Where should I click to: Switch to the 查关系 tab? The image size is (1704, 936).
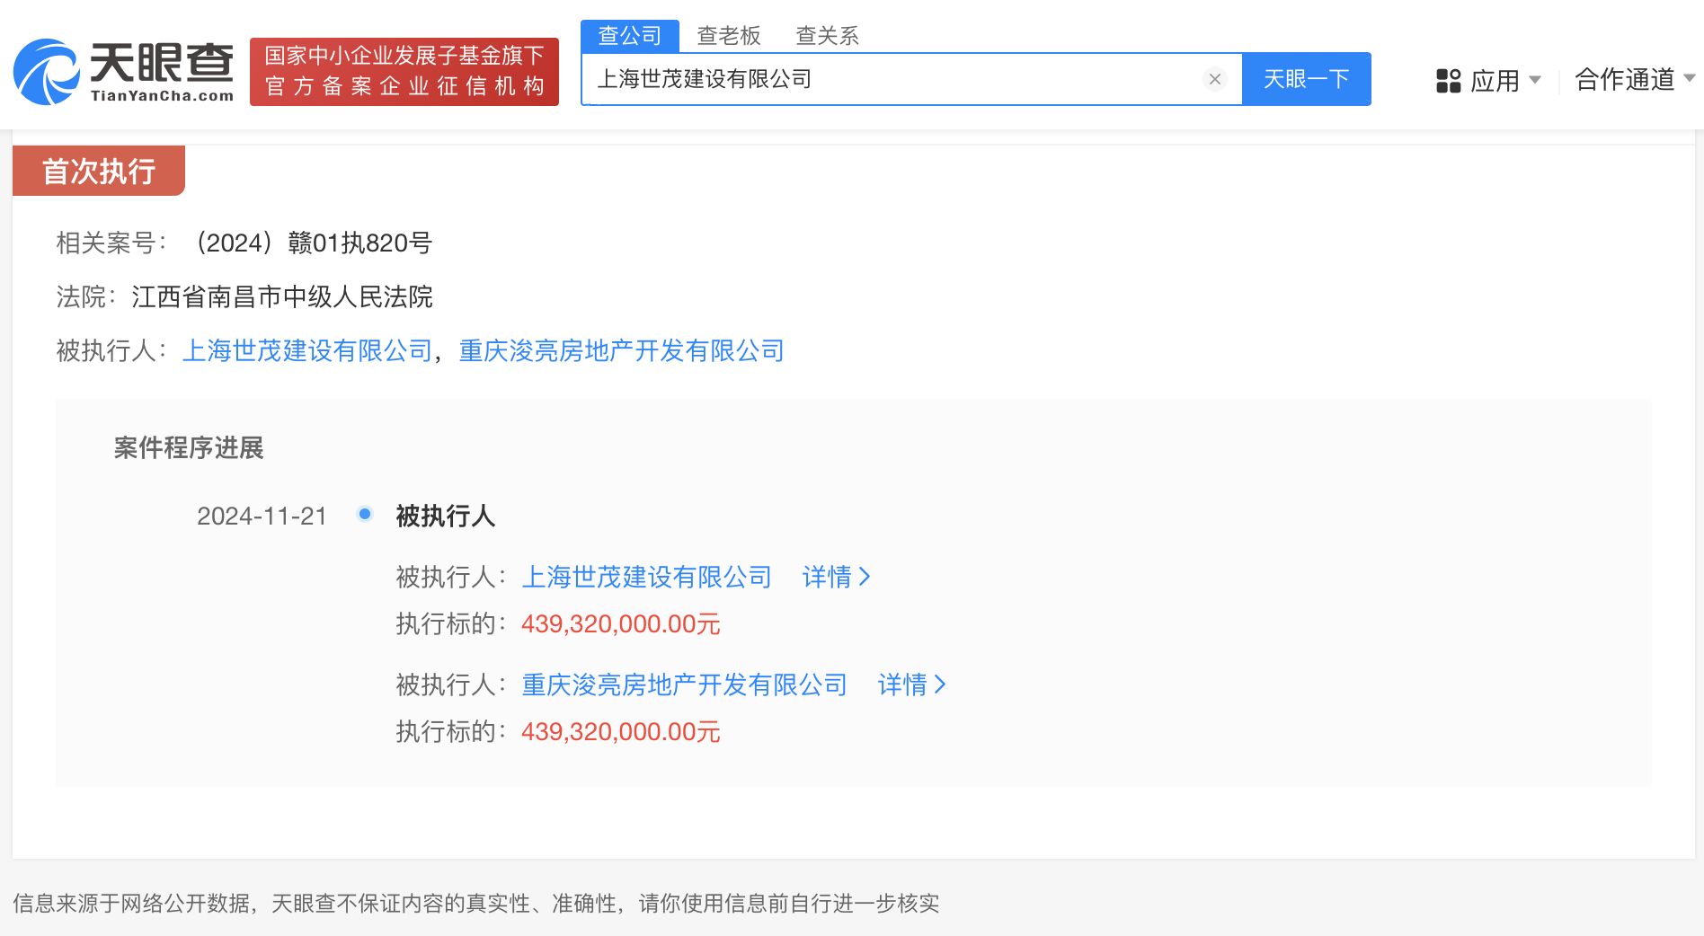828,36
